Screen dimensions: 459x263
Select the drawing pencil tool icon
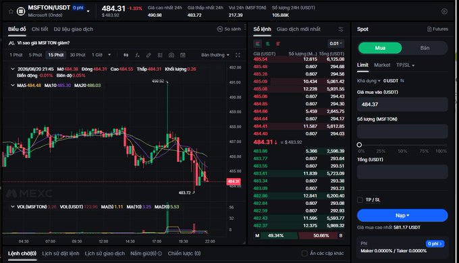pyautogui.click(x=148, y=55)
